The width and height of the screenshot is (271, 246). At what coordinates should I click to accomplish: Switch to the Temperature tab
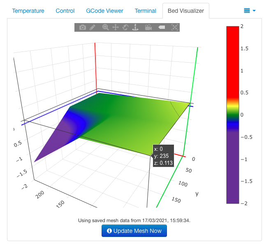tap(28, 11)
